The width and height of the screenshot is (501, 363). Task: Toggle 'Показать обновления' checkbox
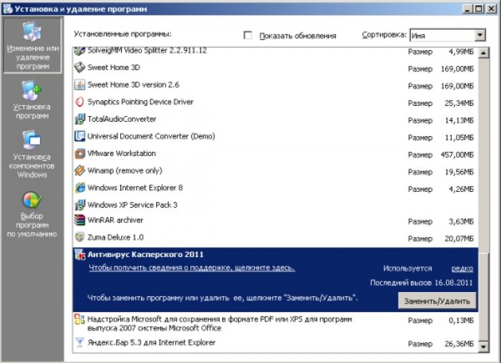248,35
